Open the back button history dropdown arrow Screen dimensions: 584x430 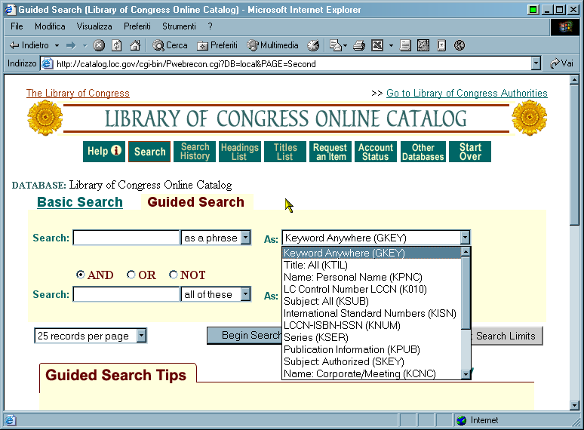click(57, 45)
